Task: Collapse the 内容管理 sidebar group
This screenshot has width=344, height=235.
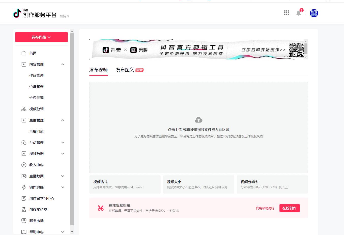Action: (x=63, y=64)
